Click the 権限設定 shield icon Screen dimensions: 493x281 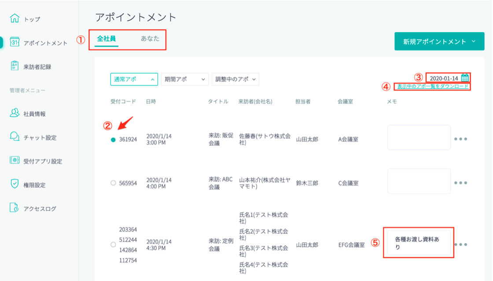(15, 185)
